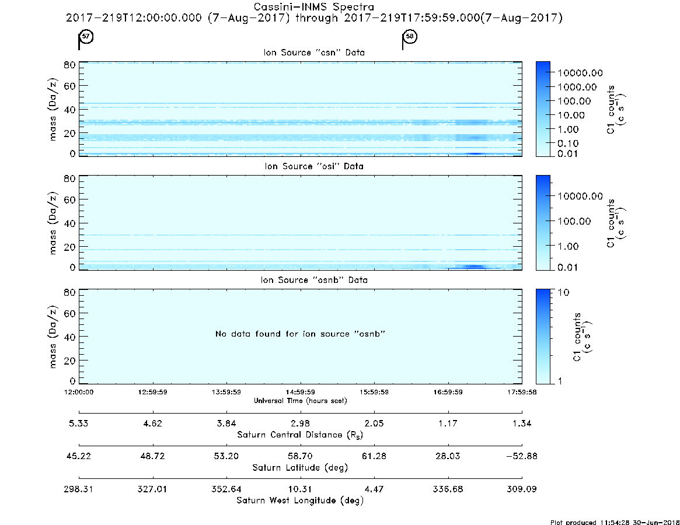This screenshot has height=525, width=680.
Task: Click the 45.22 latitude value
Action: (x=78, y=456)
